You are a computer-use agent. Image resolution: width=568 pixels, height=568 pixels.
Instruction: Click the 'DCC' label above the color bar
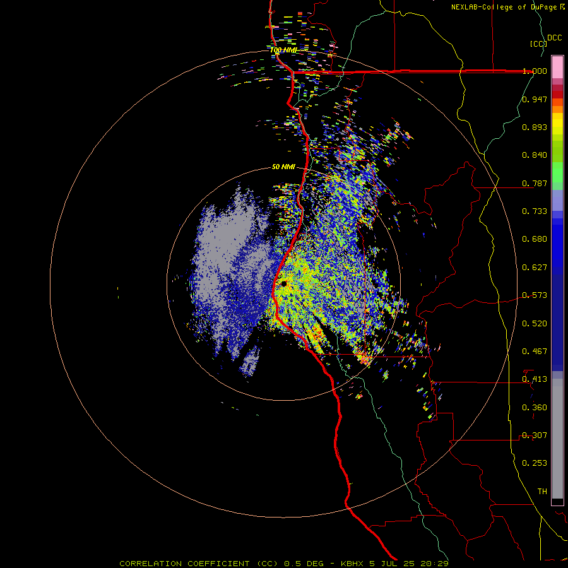[555, 38]
